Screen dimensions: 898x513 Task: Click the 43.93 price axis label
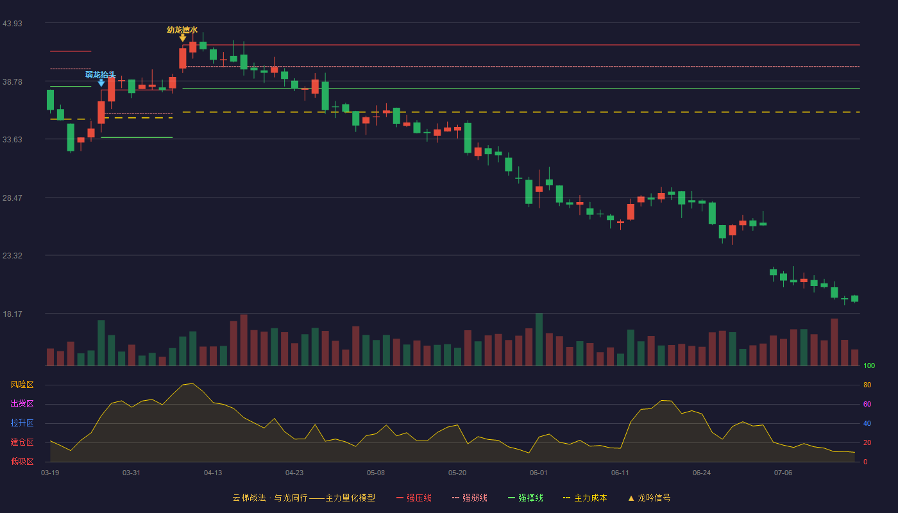pos(12,24)
